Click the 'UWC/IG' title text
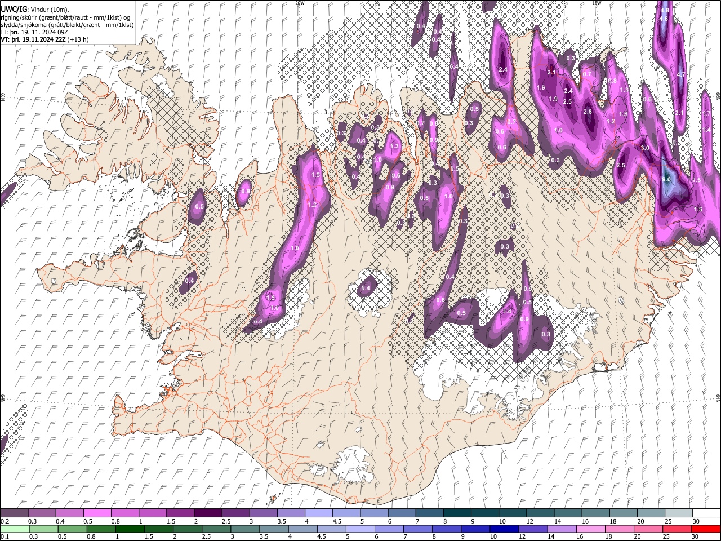Viewport: 721px width, 541px height. (14, 10)
